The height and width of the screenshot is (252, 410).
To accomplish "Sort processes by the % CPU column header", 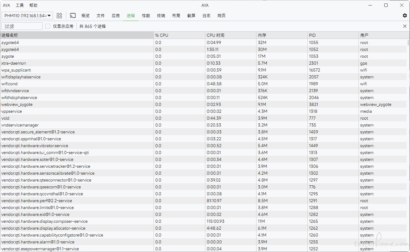I will click(x=179, y=35).
